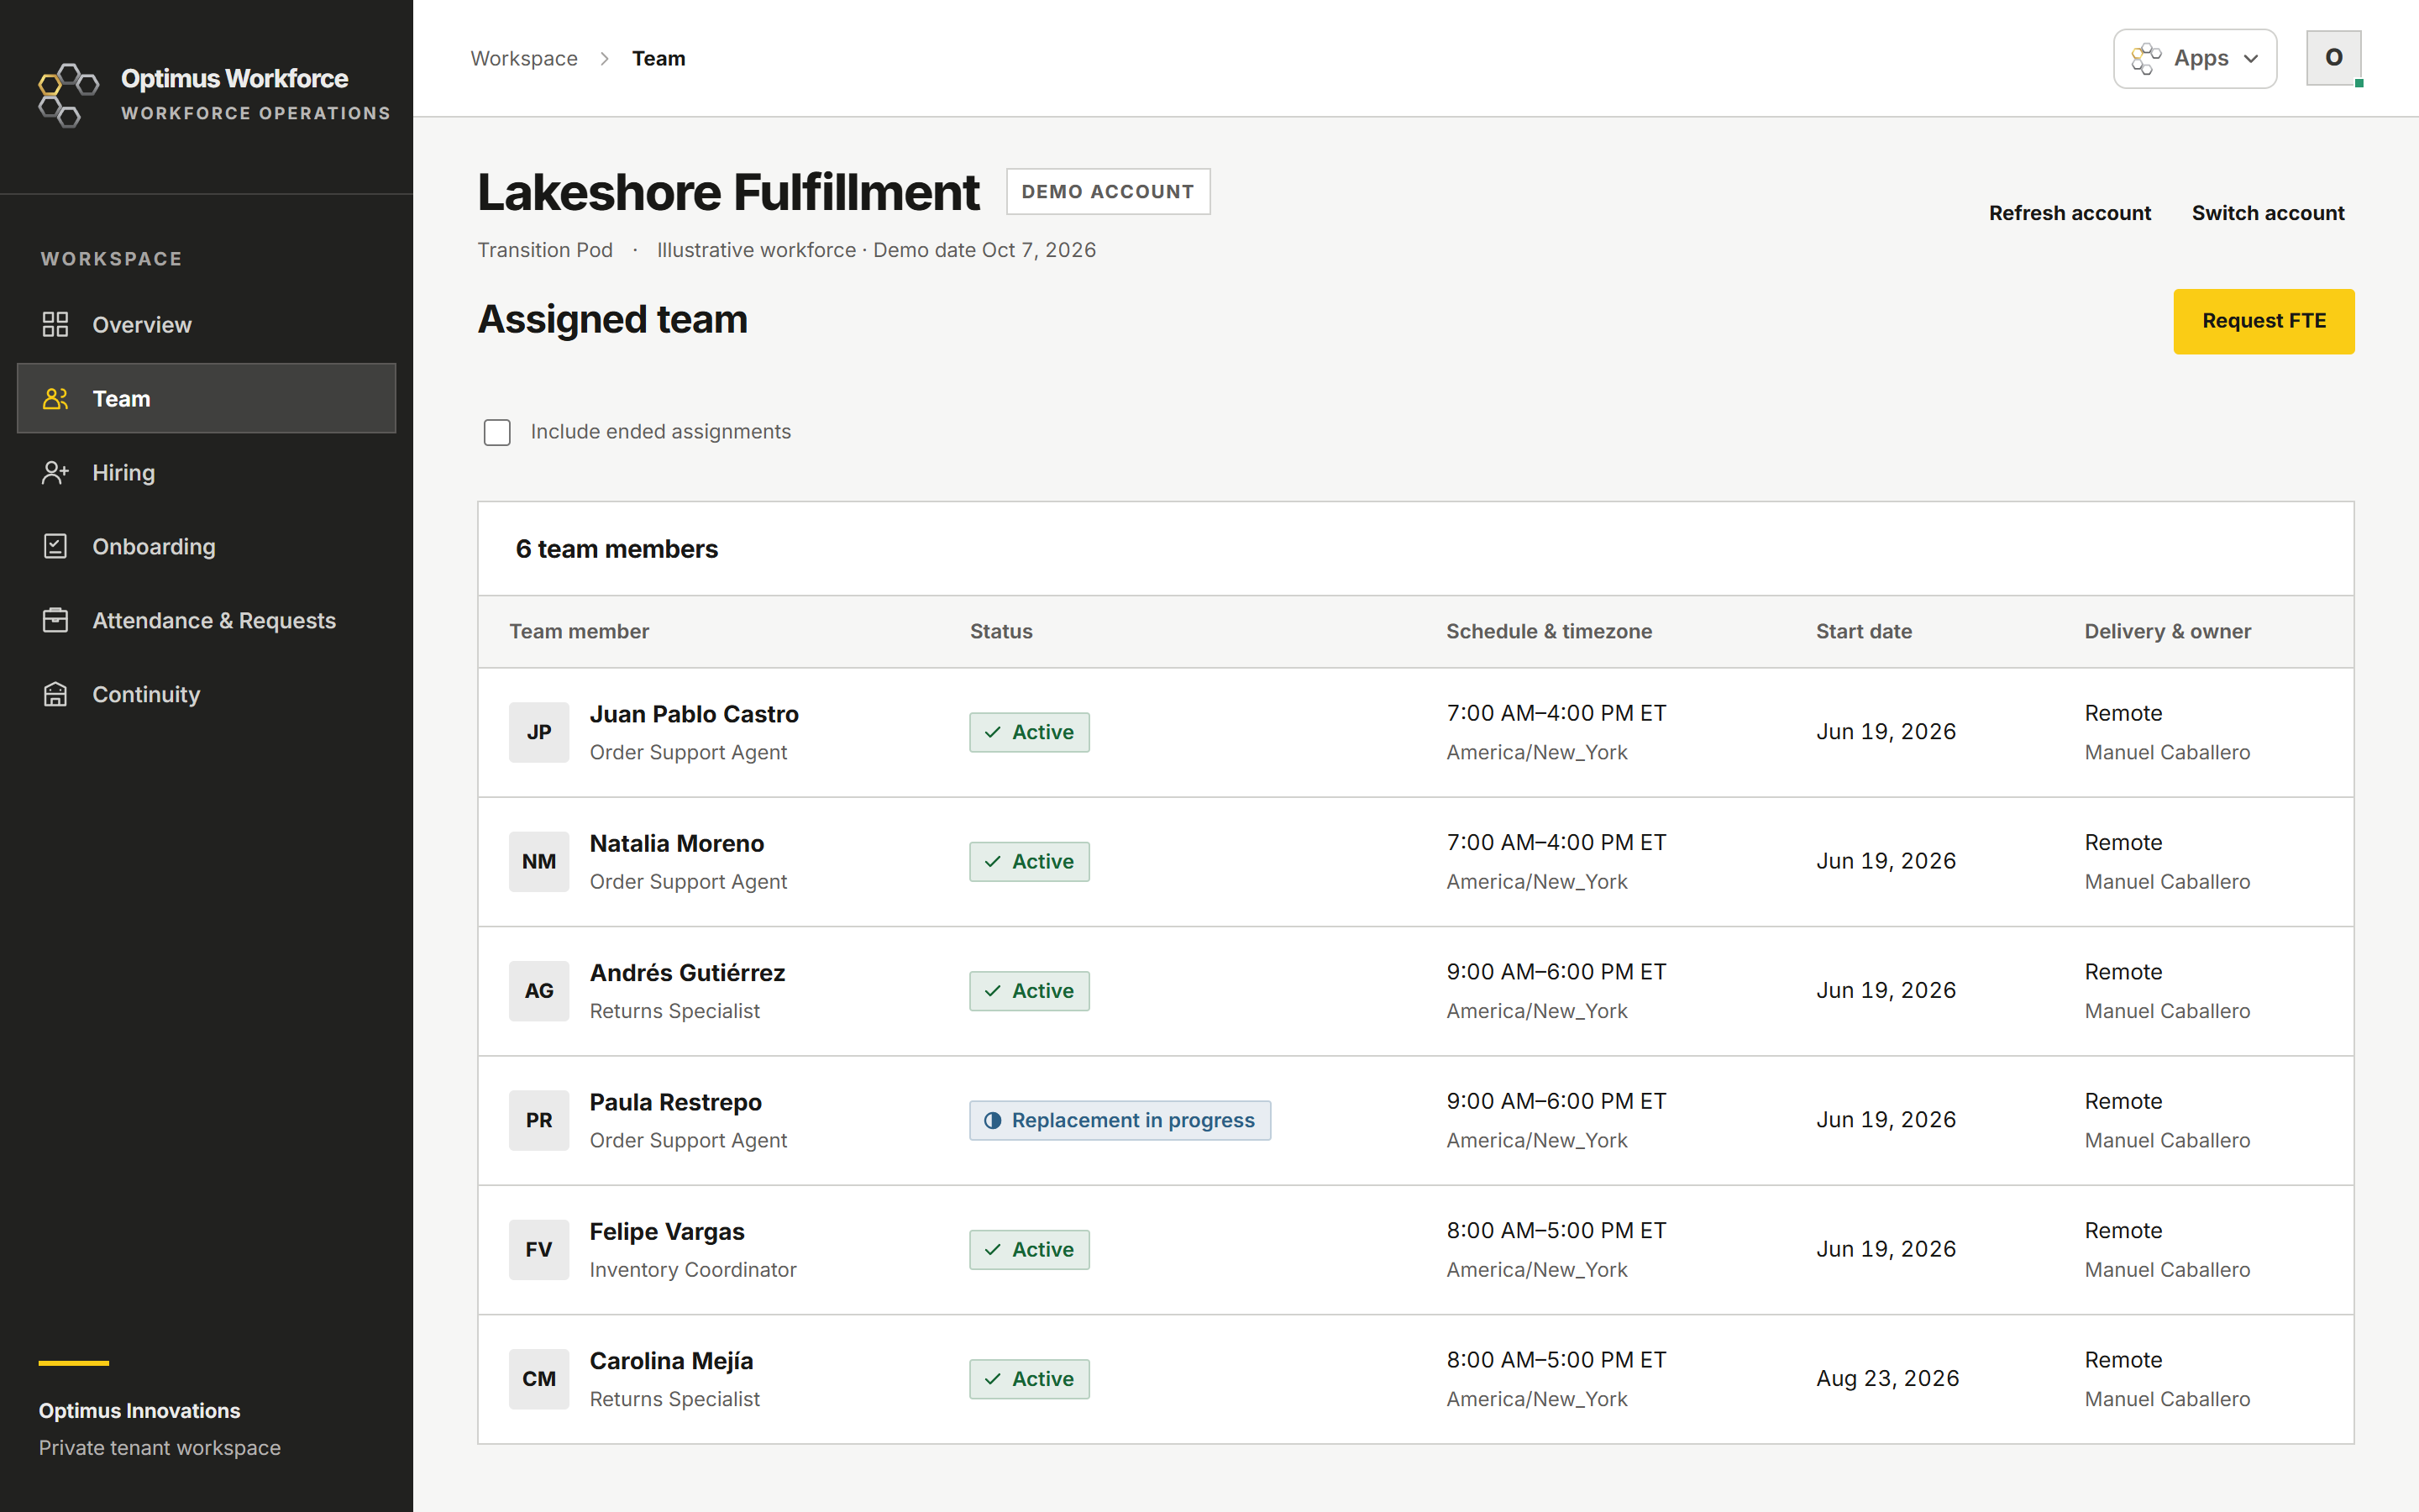Expand the Apps dropdown chevron
The image size is (2419, 1512).
pyautogui.click(x=2250, y=58)
